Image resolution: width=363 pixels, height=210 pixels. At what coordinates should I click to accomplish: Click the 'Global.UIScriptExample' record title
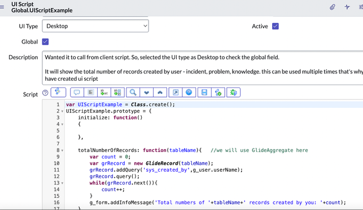pos(42,10)
